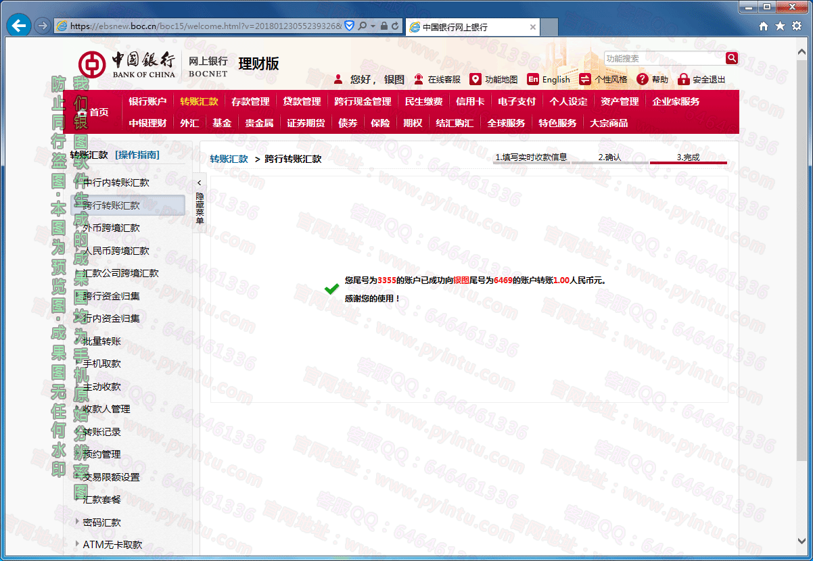Click the 帮助 question mark icon
This screenshot has width=813, height=561.
(643, 79)
